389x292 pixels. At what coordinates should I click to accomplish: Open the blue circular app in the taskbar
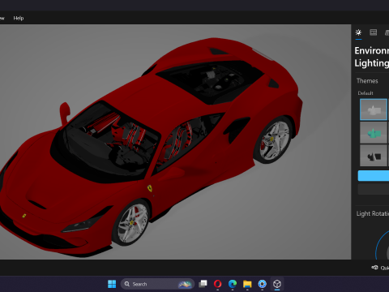[x=262, y=284]
